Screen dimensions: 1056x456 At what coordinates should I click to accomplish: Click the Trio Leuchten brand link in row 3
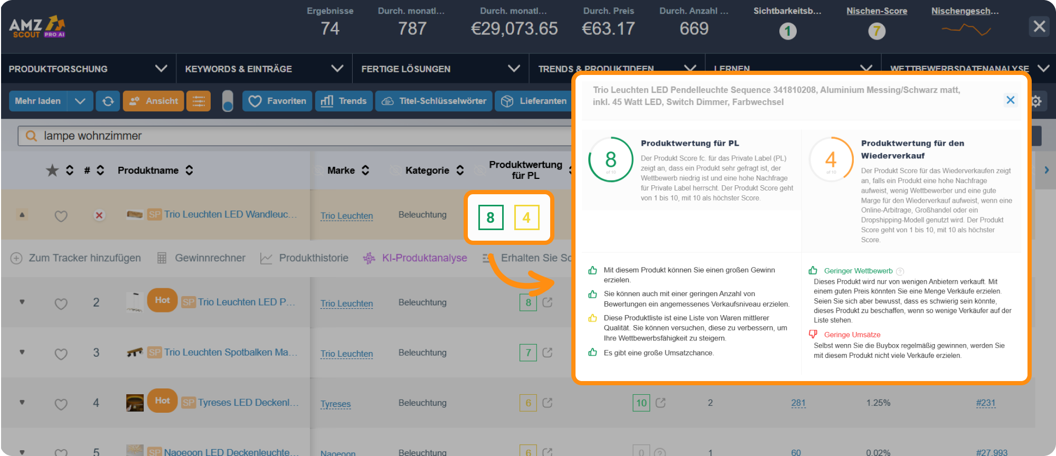coord(347,354)
